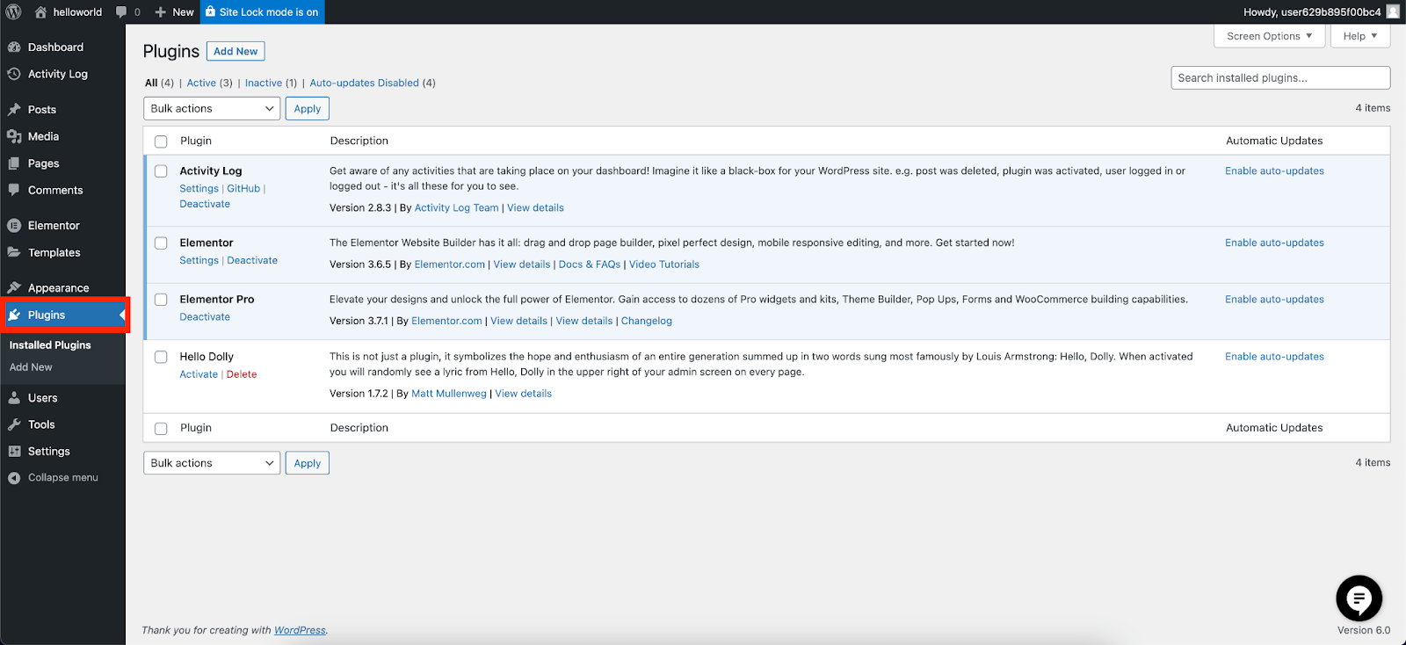This screenshot has width=1406, height=645.
Task: Click the Collapse menu arrow icon
Action: pyautogui.click(x=14, y=478)
